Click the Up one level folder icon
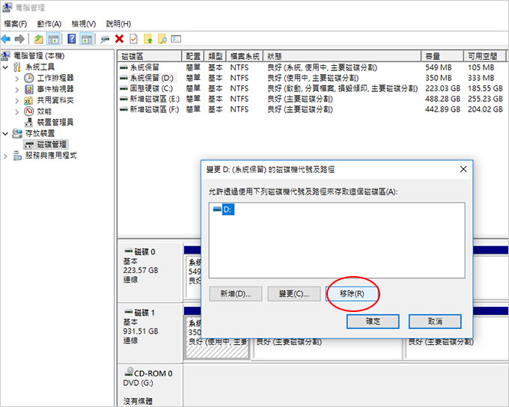509x407 pixels. (x=39, y=39)
